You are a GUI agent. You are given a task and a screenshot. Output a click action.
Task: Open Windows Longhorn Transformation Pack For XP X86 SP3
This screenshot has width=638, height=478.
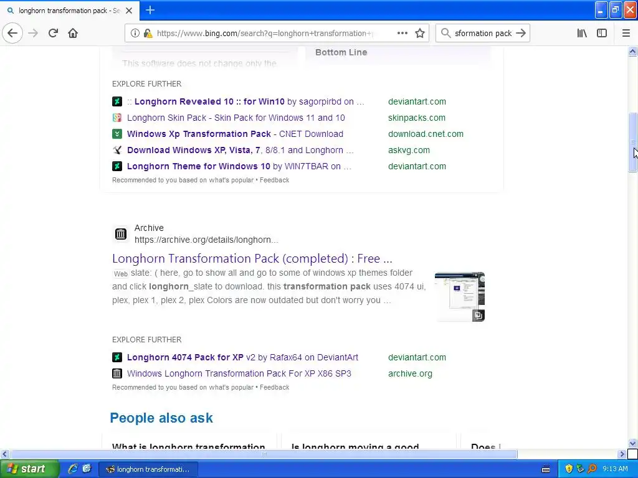coord(239,374)
